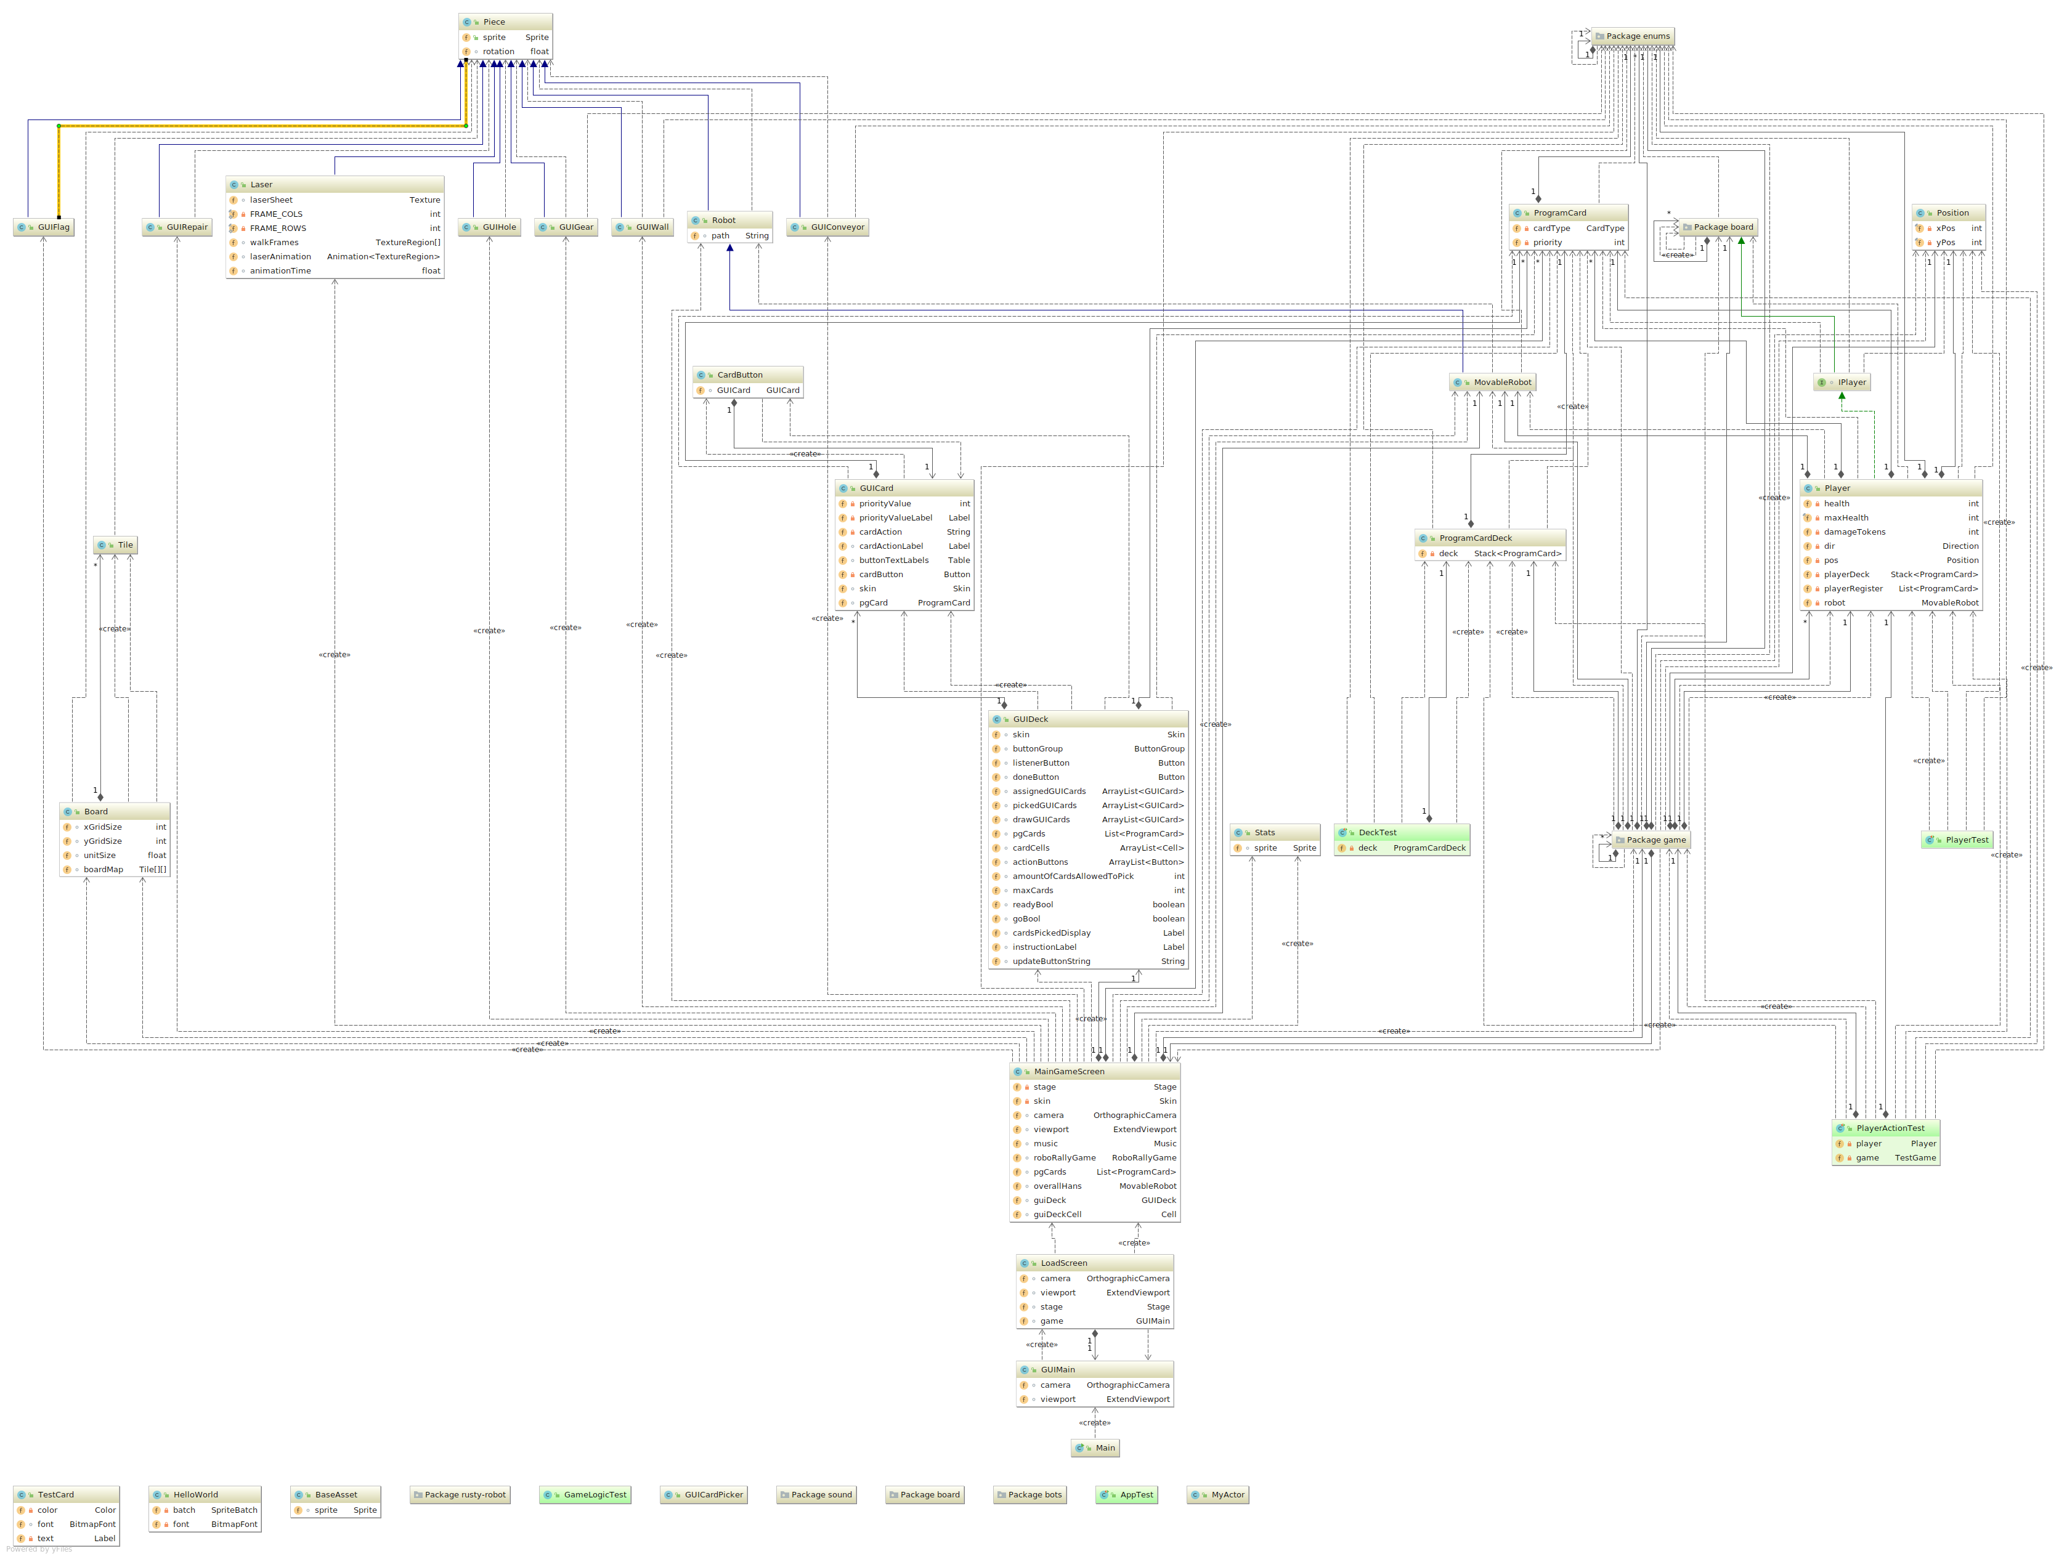Click the Position class icon
Image resolution: width=2067 pixels, height=1559 pixels.
click(x=1921, y=213)
